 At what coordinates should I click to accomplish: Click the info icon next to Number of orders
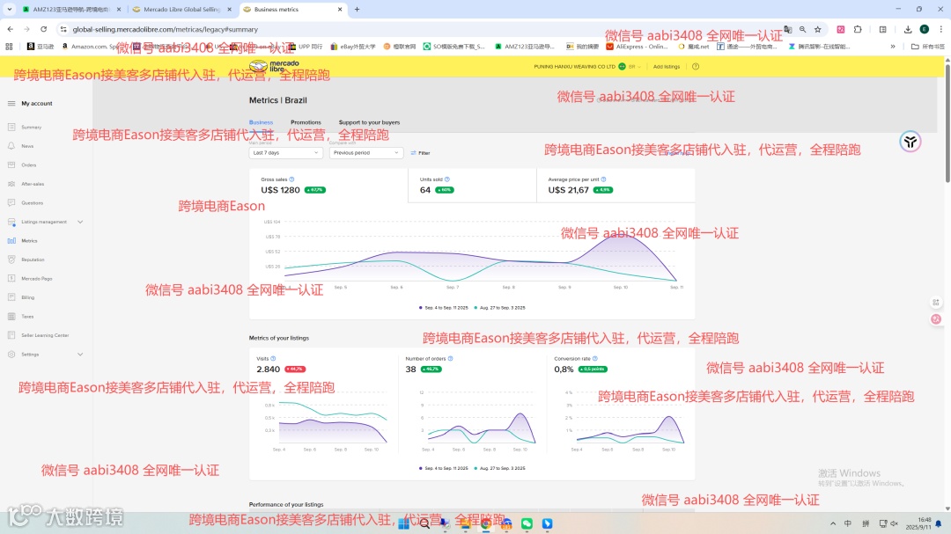[x=450, y=359]
